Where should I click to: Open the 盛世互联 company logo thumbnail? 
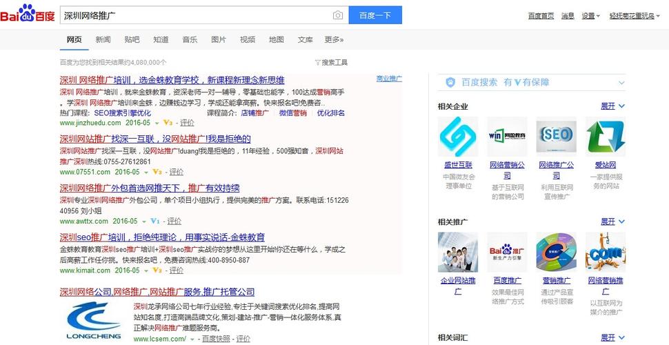pyautogui.click(x=458, y=137)
